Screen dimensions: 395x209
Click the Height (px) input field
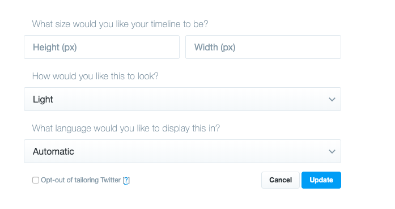pyautogui.click(x=102, y=47)
